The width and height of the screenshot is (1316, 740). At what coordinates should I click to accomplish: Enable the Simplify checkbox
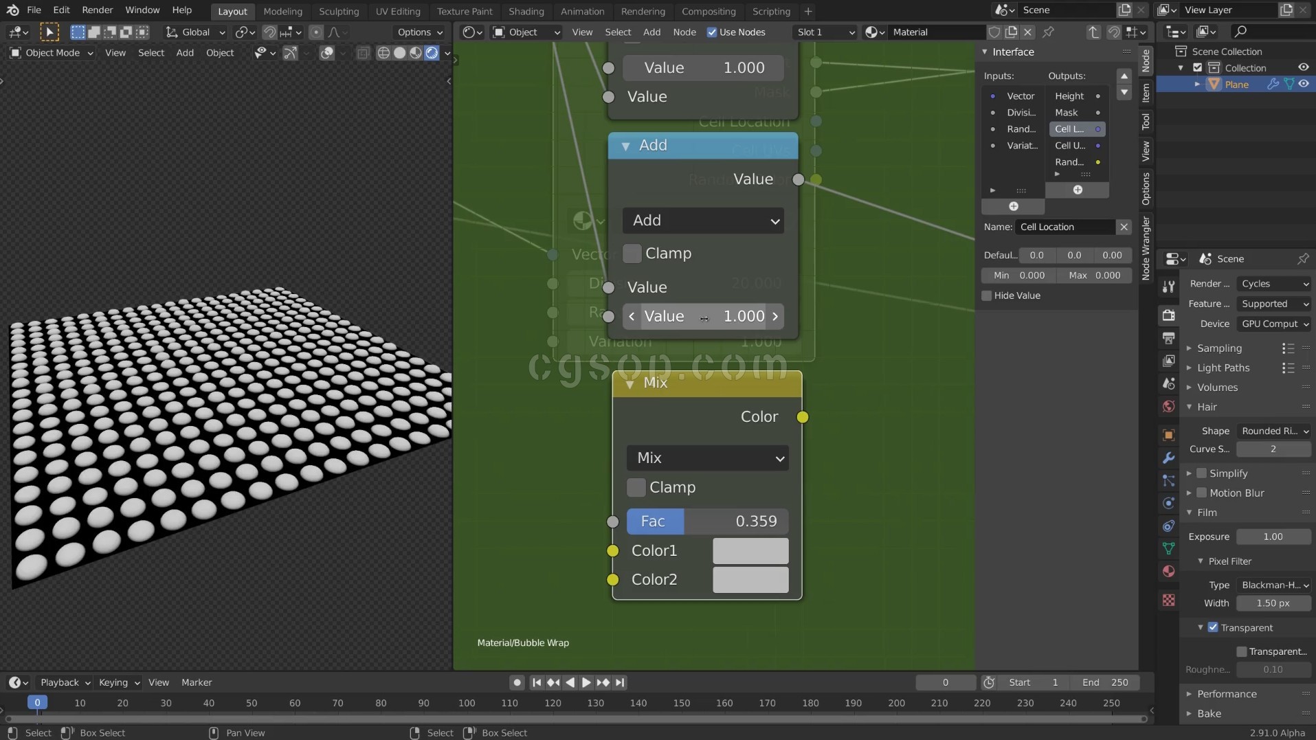(1201, 473)
